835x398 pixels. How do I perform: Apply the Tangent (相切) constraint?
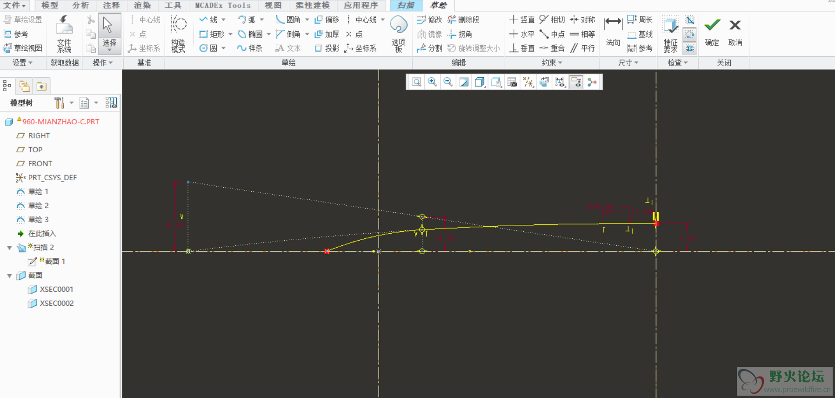pyautogui.click(x=552, y=20)
